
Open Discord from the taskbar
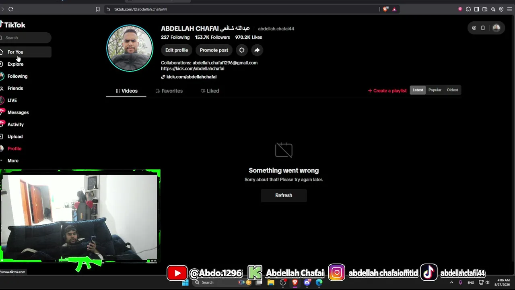(307, 282)
